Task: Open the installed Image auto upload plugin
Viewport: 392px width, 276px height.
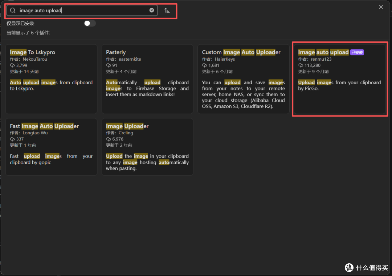Action: [x=339, y=79]
